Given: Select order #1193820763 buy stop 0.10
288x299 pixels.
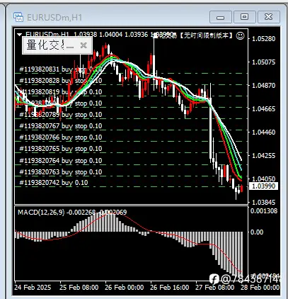Looking at the screenshot, I should tap(61, 171).
